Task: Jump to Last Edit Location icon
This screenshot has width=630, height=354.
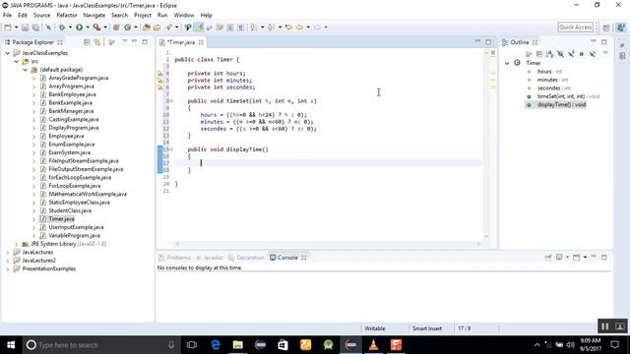Action: 288,28
